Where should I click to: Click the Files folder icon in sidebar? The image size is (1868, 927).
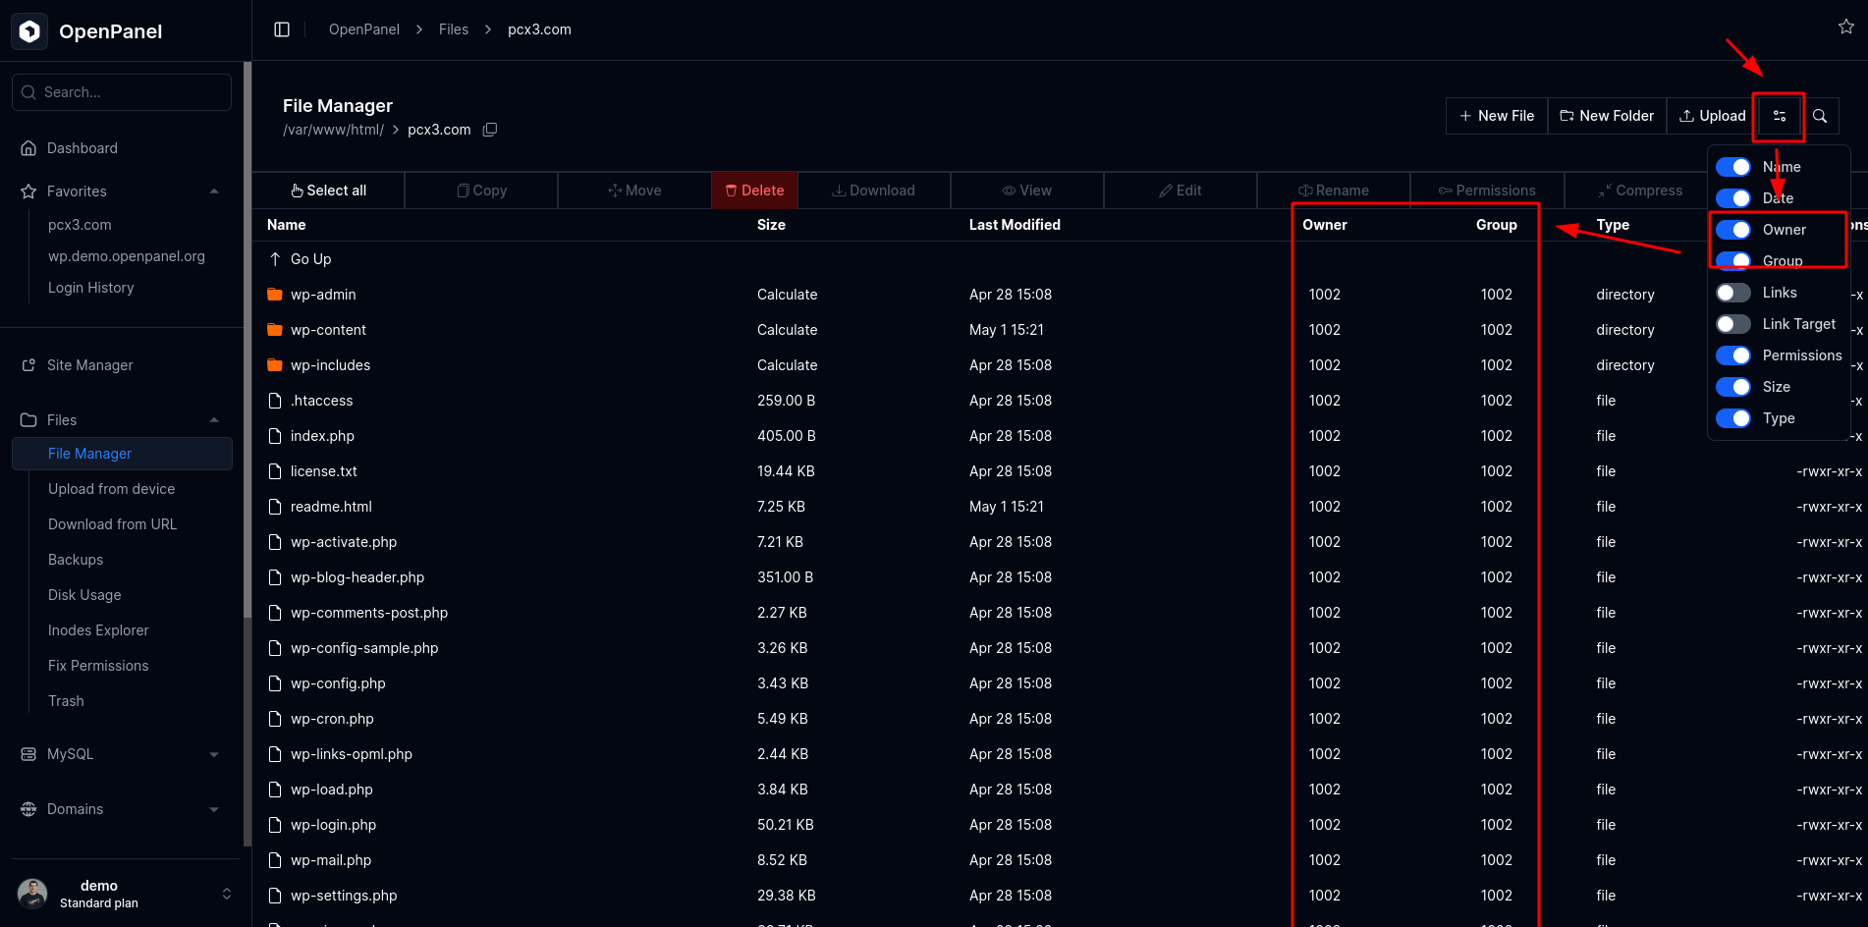point(28,420)
